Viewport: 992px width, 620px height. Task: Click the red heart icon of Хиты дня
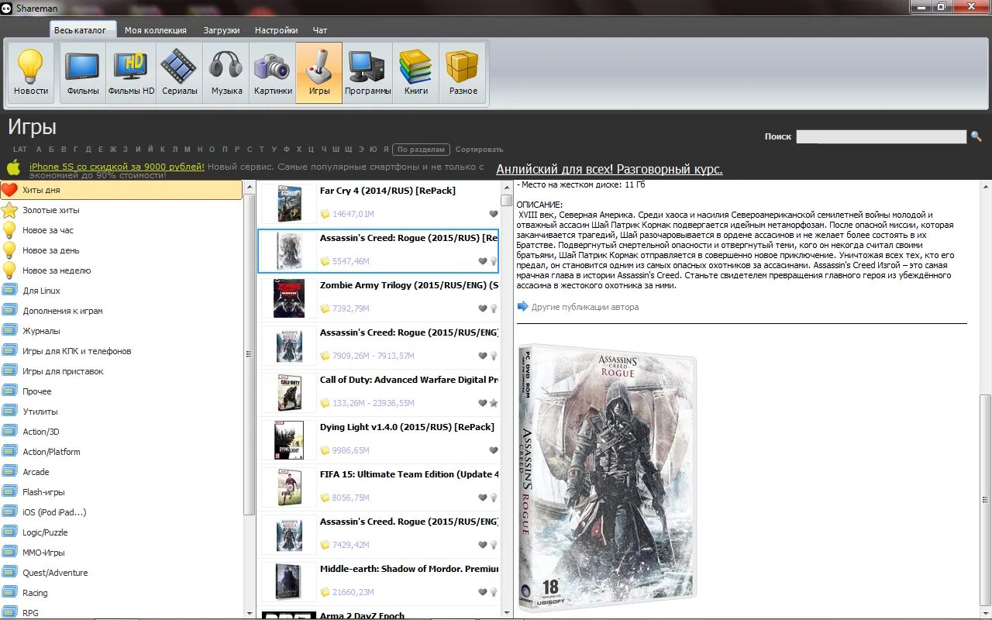pyautogui.click(x=9, y=190)
